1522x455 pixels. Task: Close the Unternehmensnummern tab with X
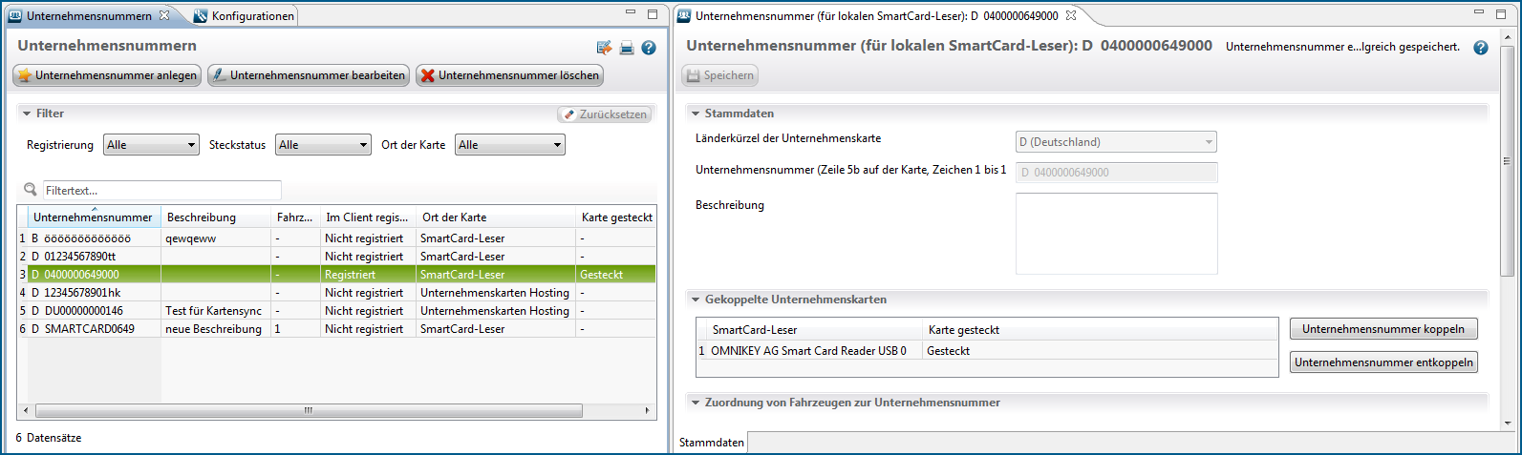point(164,15)
